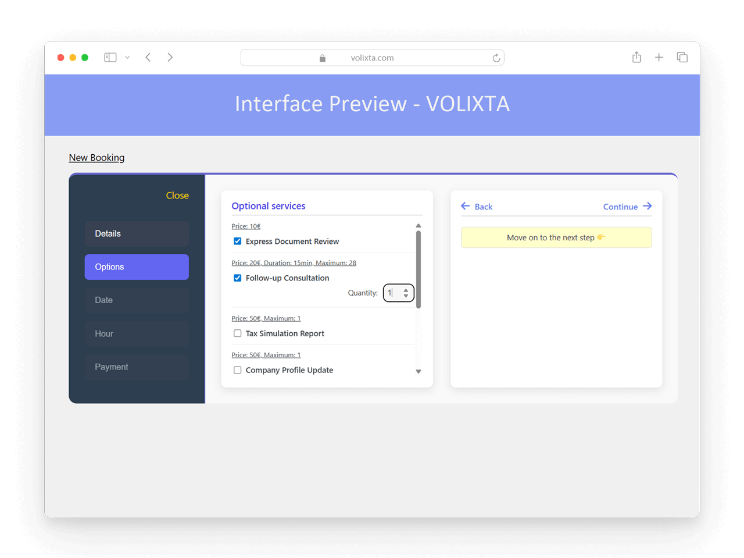Uncheck Follow-up Consultation checkbox

tap(237, 278)
